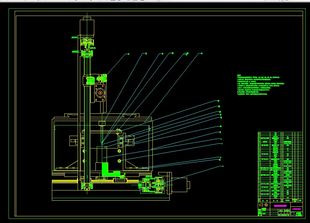Image resolution: width=310 pixels, height=223 pixels.
Task: Click the magenta drawing number beside the title
Action: [x=297, y=209]
